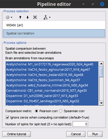This screenshot has width=108, height=139.
Task: Select MEAN: [all] process in list
Action: (x=54, y=25)
